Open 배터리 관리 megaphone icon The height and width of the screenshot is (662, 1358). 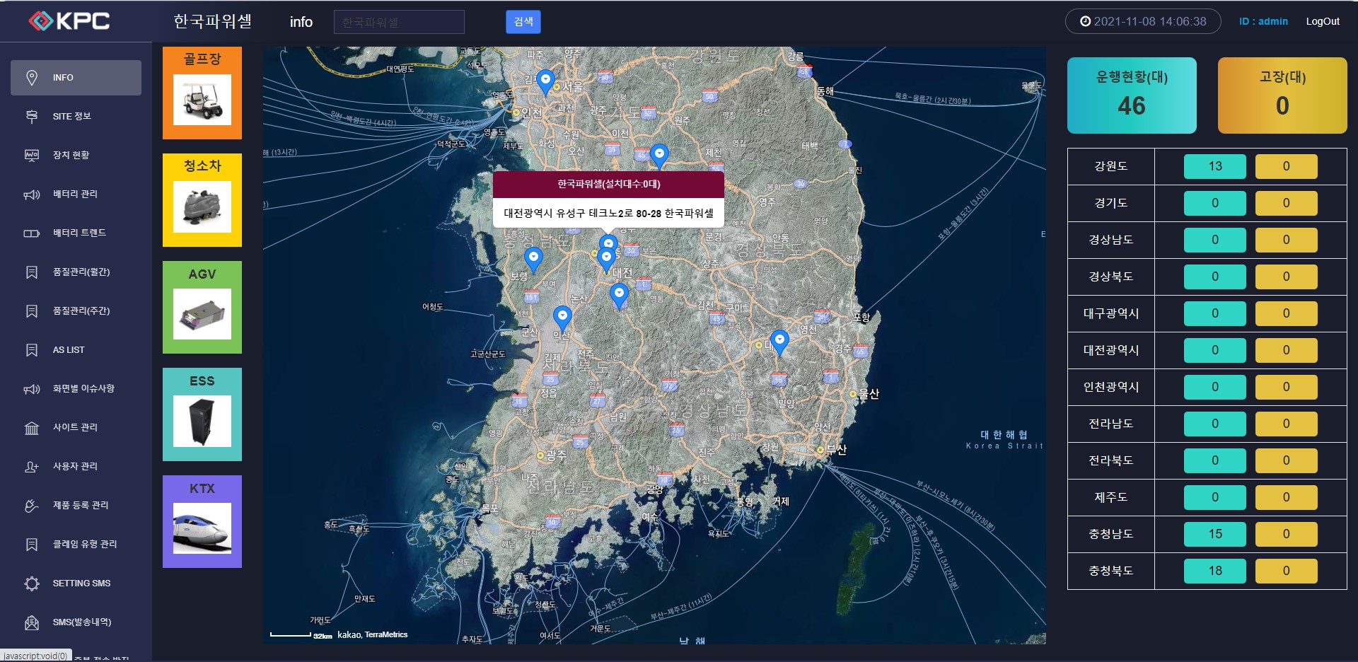tap(32, 194)
